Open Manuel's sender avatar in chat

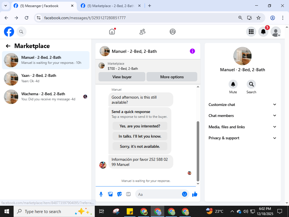(103, 165)
